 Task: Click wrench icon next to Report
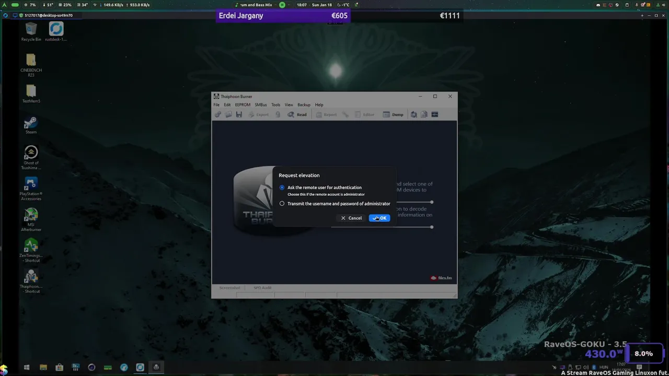pos(345,114)
